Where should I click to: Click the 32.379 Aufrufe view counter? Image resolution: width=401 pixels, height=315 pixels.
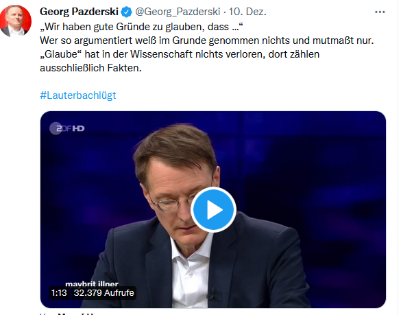click(x=104, y=293)
